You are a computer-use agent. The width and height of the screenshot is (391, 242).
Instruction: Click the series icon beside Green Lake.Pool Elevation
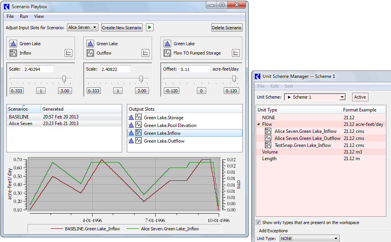click(139, 125)
